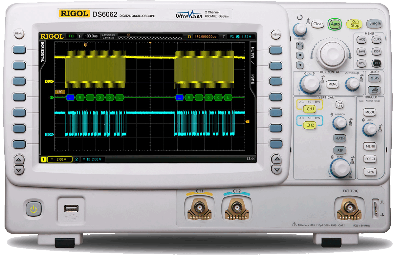Click the I2C decode bus label
Image resolution: width=394 pixels, height=255 pixels.
coord(60,92)
